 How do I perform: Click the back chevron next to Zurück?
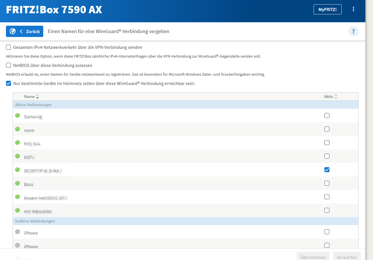tap(21, 31)
